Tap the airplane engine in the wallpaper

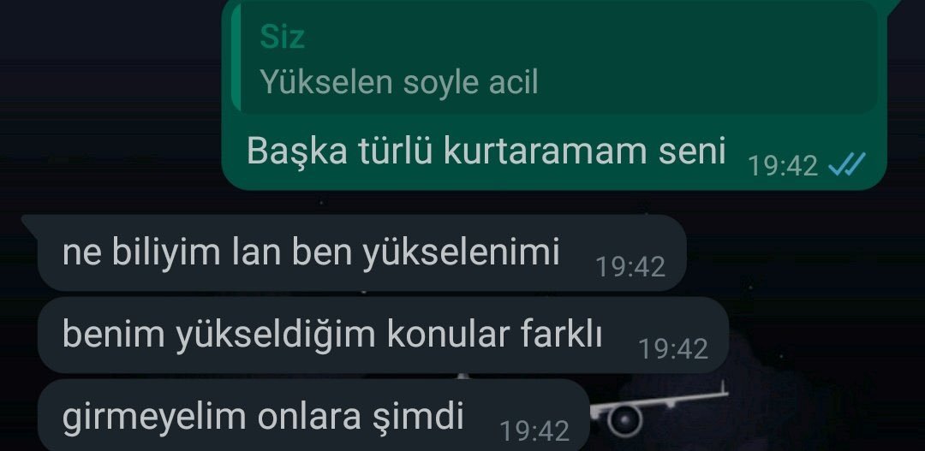(624, 421)
